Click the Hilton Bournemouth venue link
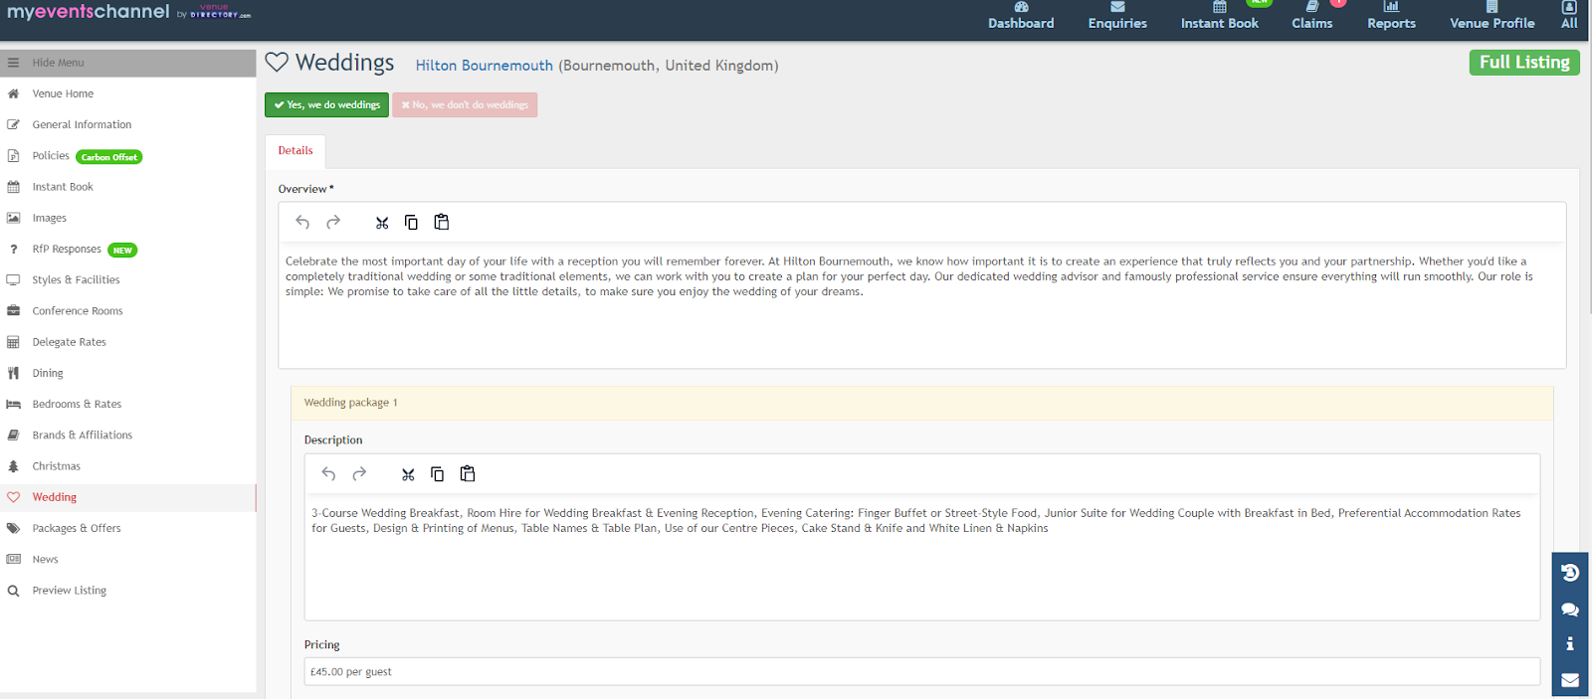 click(485, 66)
